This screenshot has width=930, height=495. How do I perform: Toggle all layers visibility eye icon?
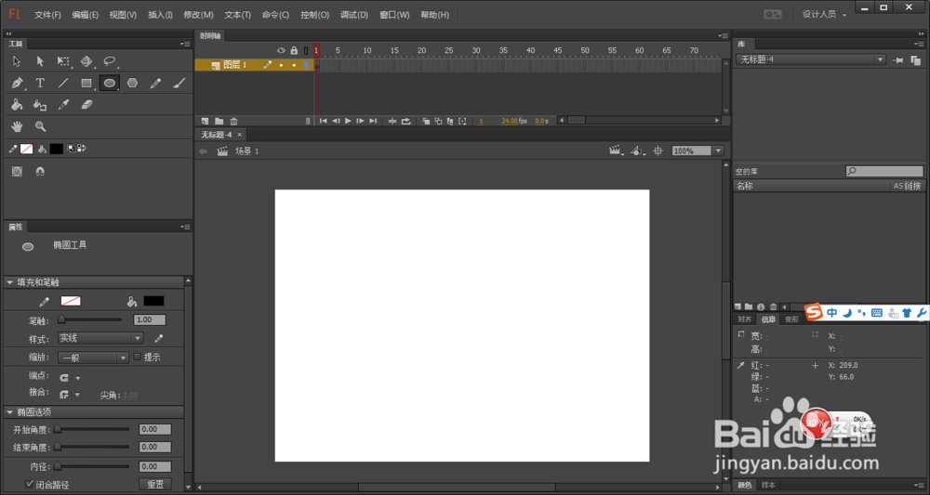(x=281, y=51)
